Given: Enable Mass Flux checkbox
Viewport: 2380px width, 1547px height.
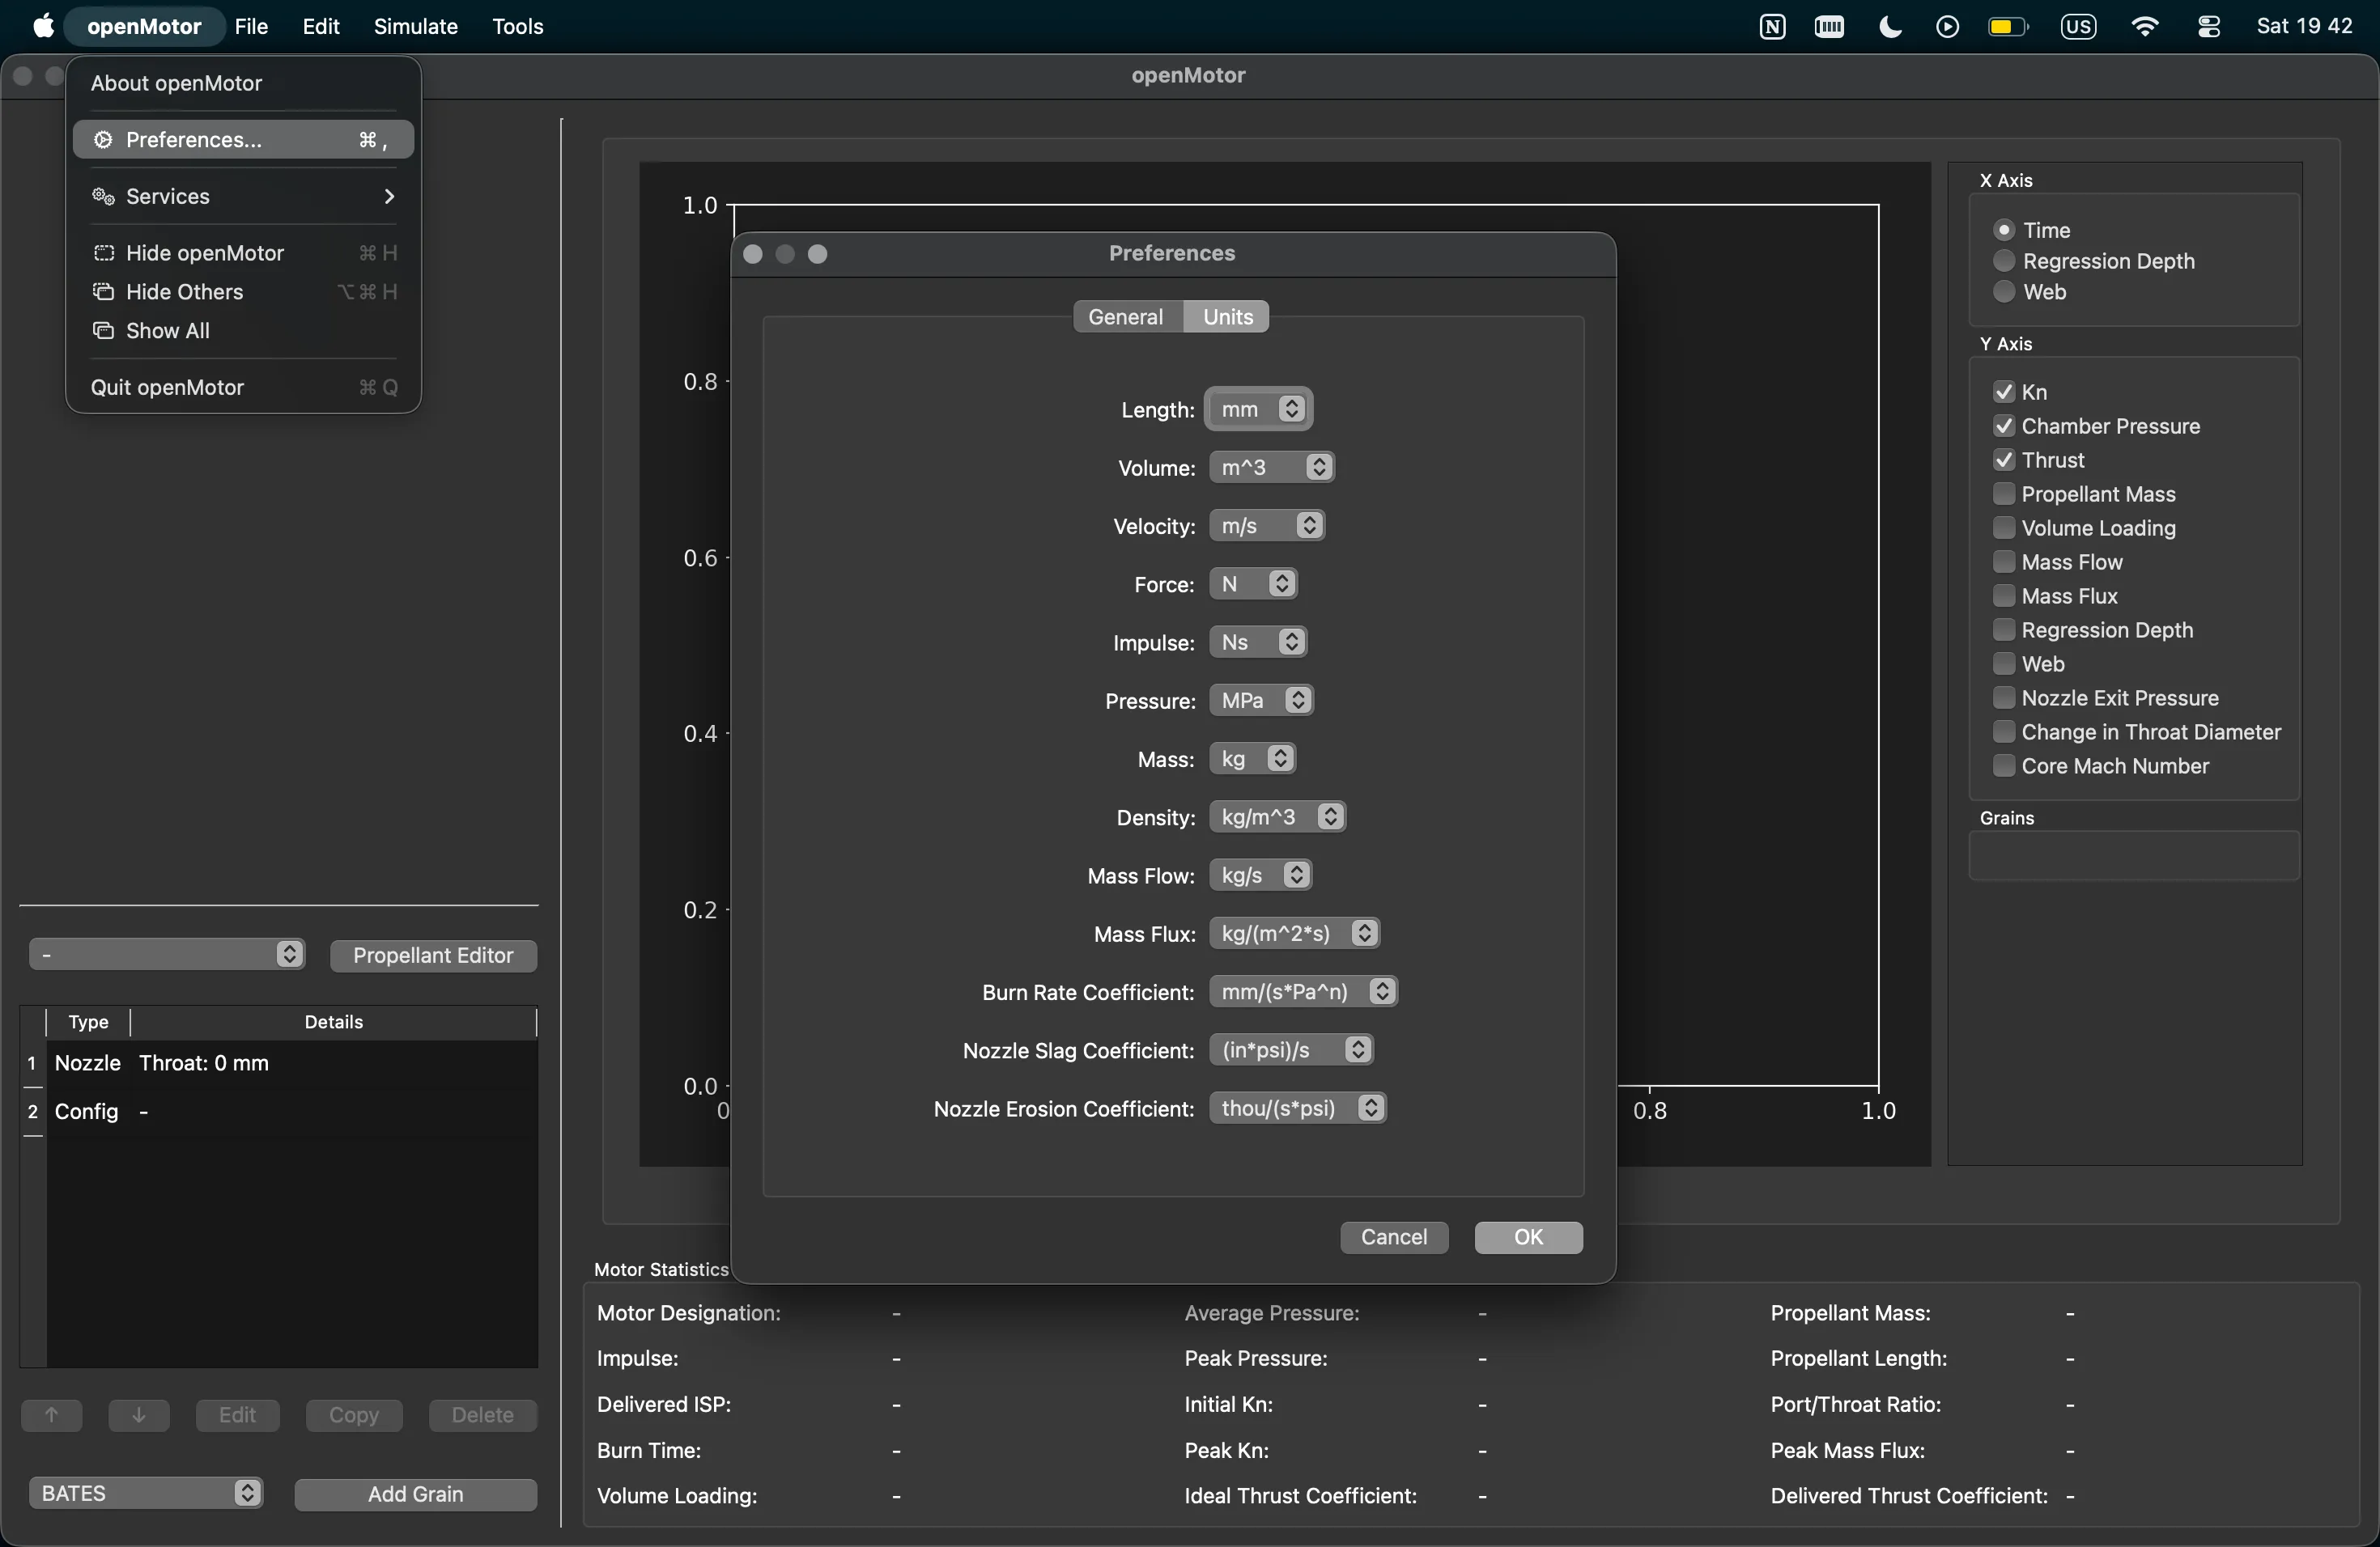Looking at the screenshot, I should pos(2004,595).
